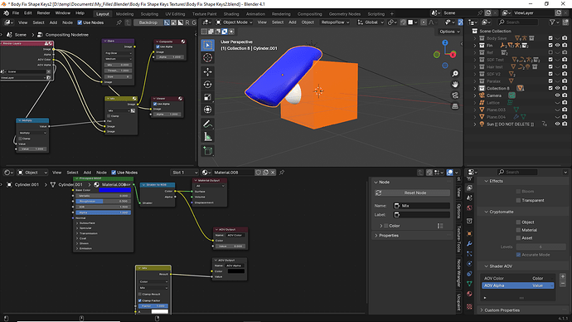
Task: Open the Node Wrangler sidebar tab
Action: click(459, 273)
